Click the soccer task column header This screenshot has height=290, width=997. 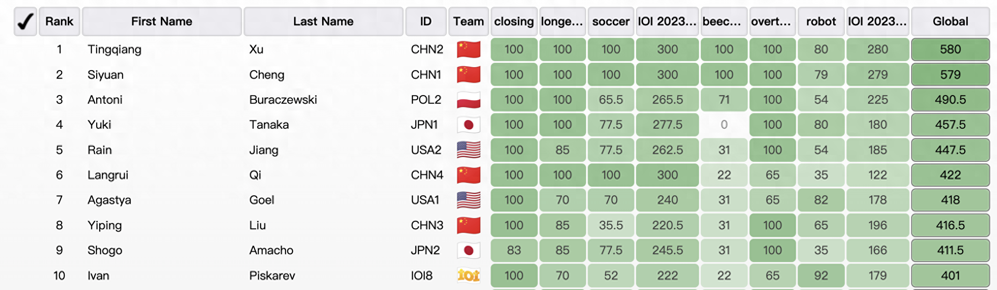point(611,22)
